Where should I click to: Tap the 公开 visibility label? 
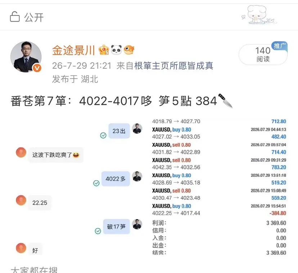(34, 18)
